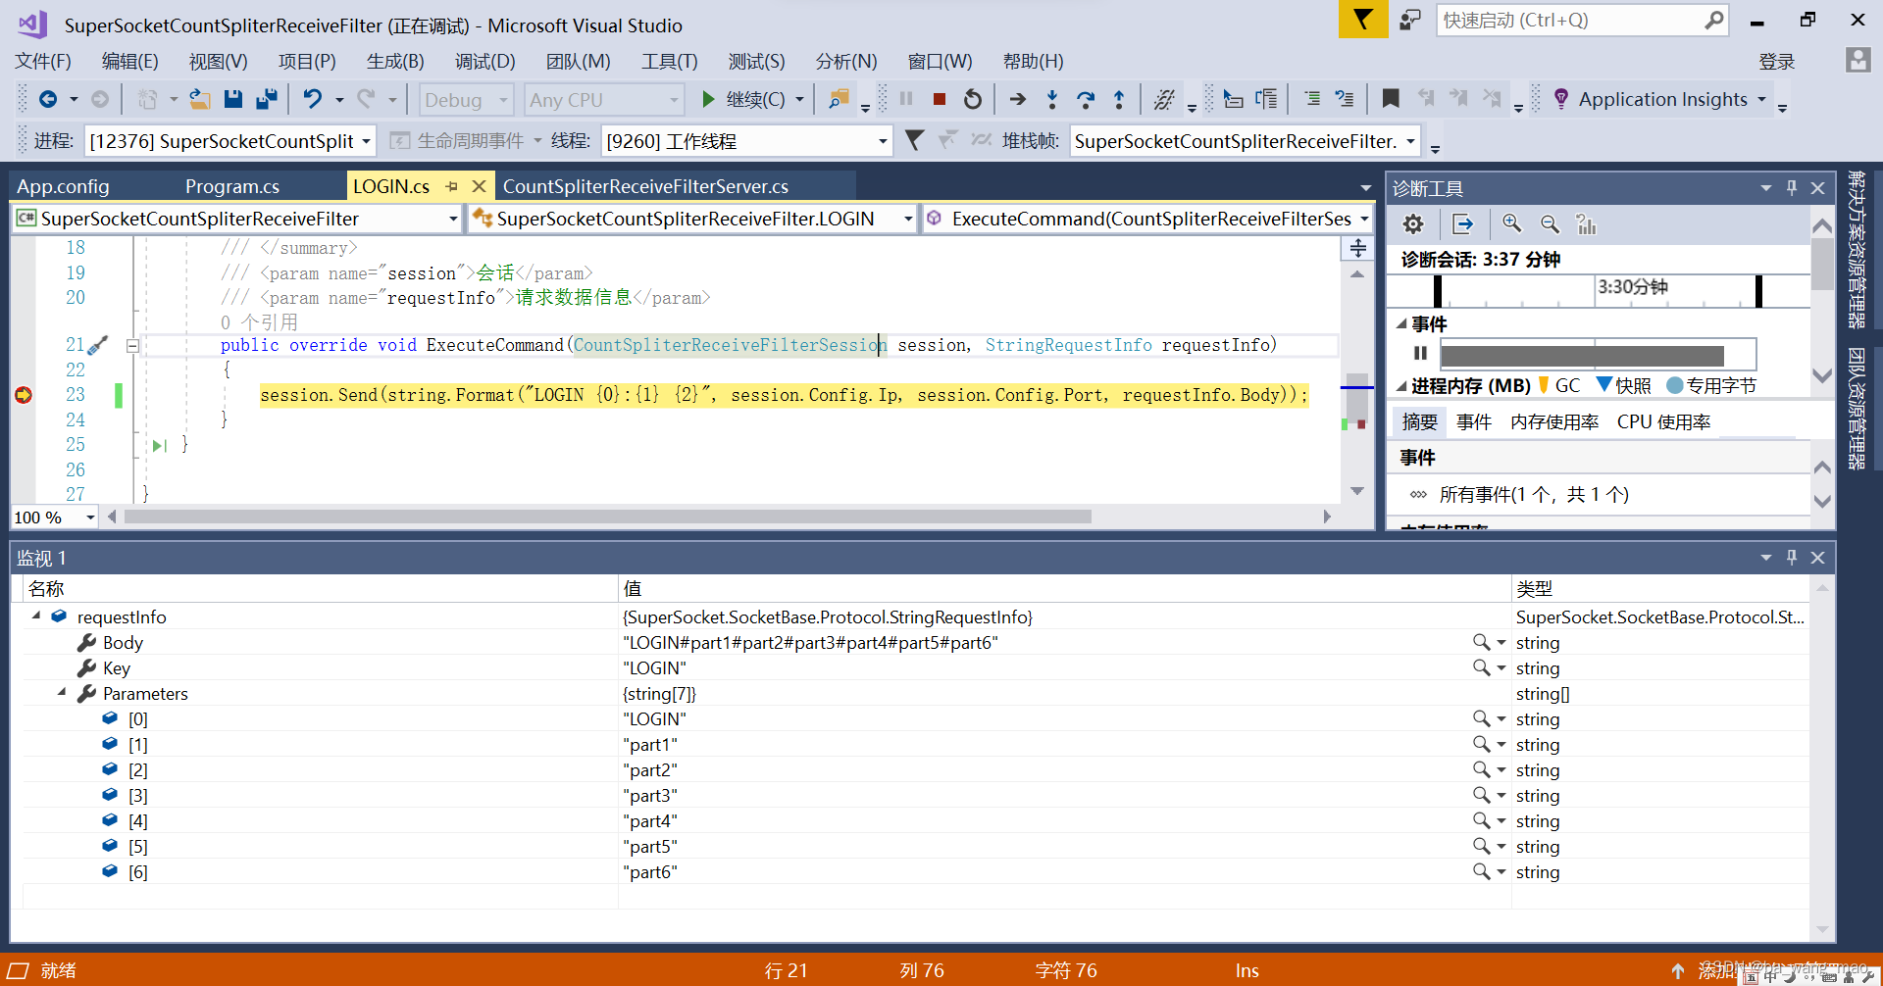Click the Step Into icon
Screen dimensions: 1883x986
point(1052,99)
